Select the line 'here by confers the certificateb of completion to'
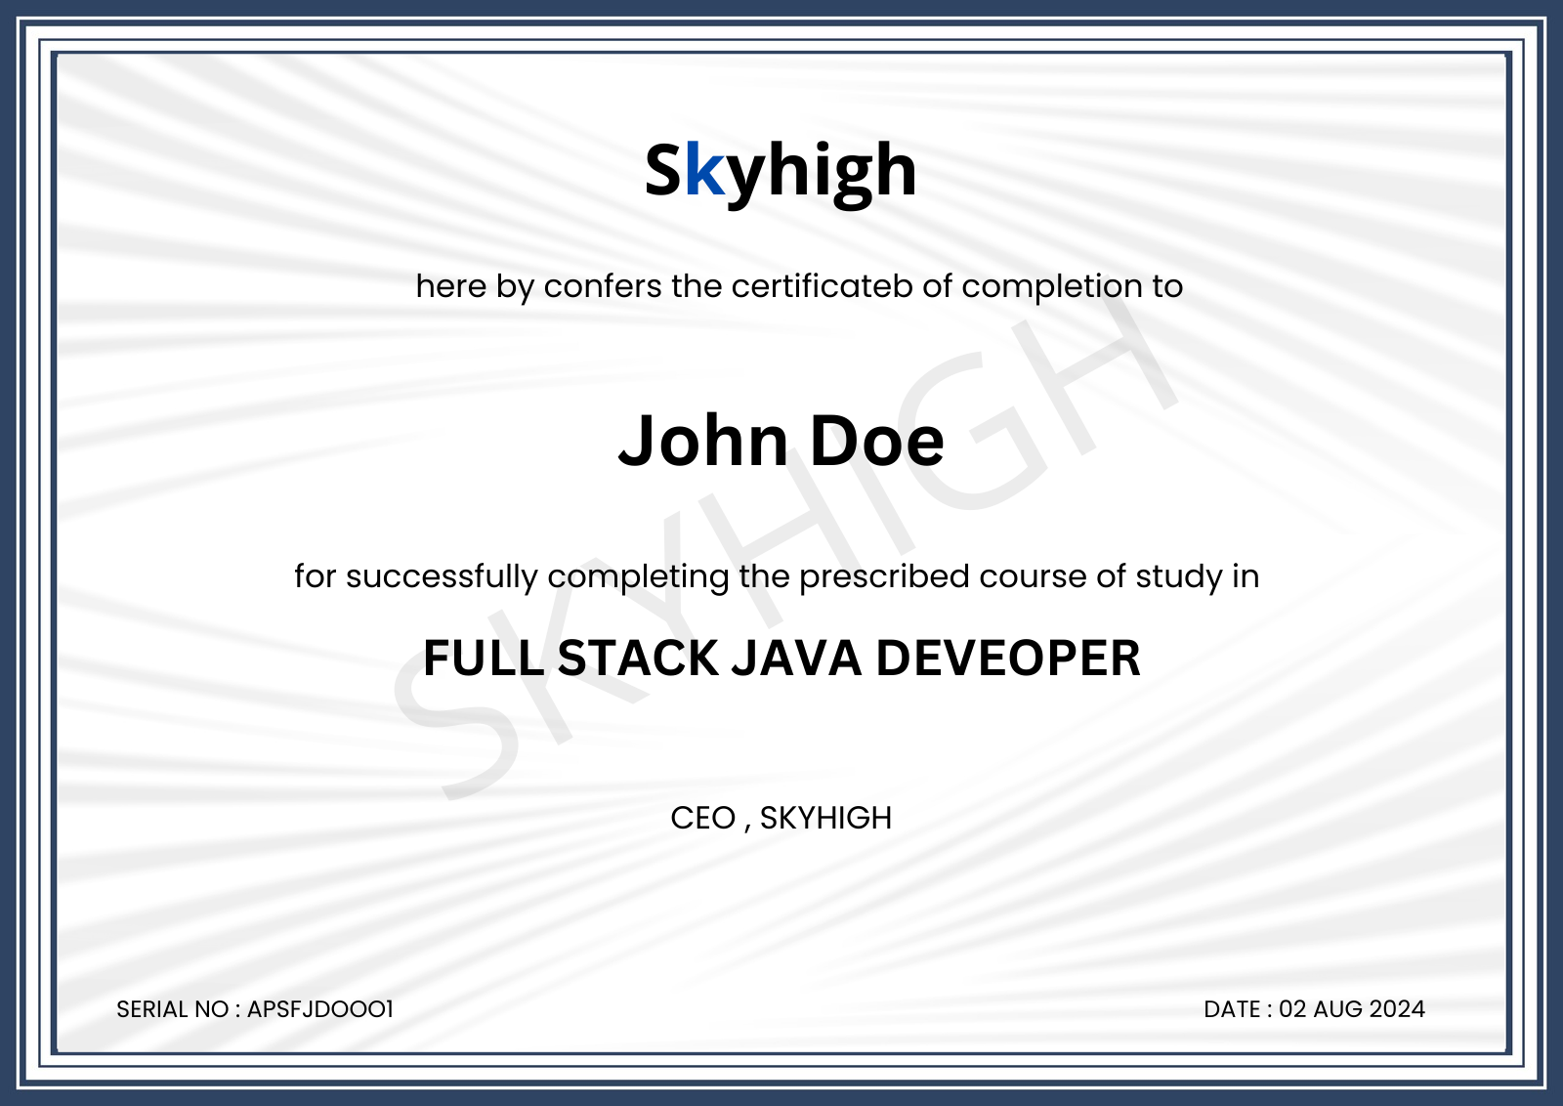Viewport: 1563px width, 1106px height. (x=799, y=286)
